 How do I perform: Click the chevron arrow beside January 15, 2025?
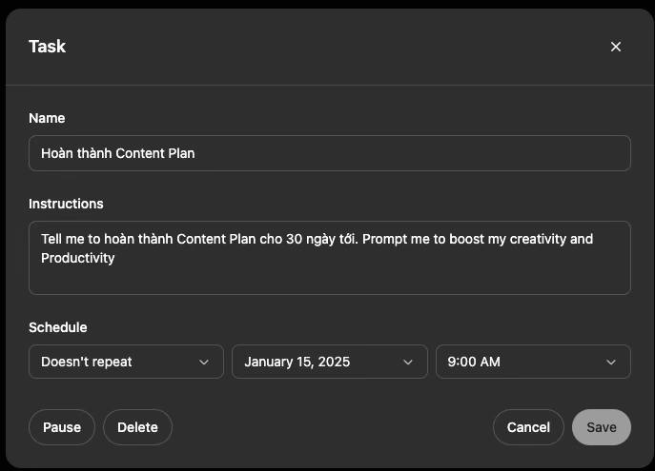click(408, 362)
